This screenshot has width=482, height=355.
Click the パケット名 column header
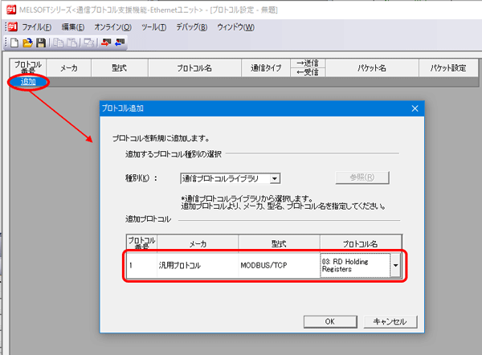(372, 68)
